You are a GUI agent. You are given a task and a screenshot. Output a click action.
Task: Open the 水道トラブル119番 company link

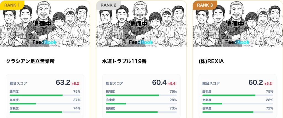pyautogui.click(x=124, y=61)
